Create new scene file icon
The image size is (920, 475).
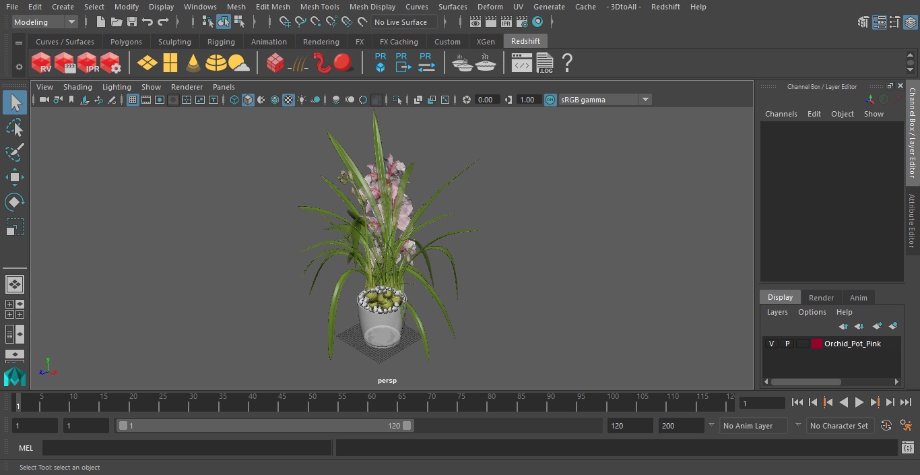(101, 22)
